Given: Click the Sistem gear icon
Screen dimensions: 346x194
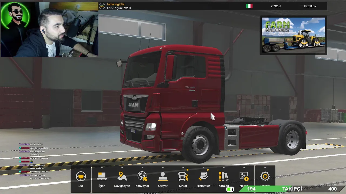Looking at the screenshot, I should coord(265,176).
